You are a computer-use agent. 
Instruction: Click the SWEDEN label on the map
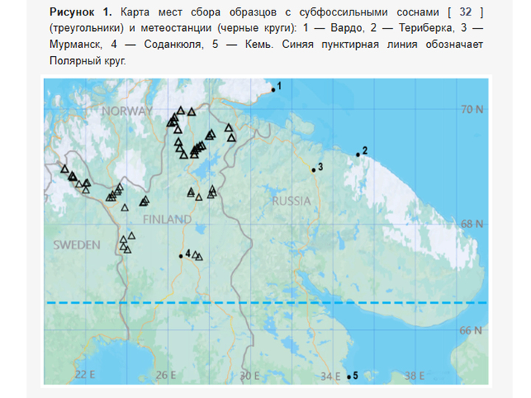tap(77, 244)
